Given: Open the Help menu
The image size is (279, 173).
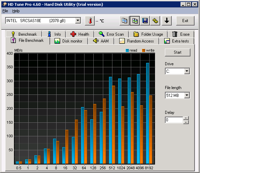Looking at the screenshot, I should pyautogui.click(x=16, y=11).
